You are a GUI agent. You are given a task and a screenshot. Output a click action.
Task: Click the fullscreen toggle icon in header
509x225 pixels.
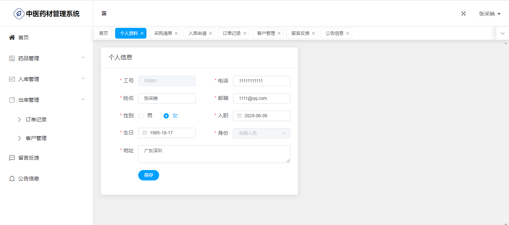pos(464,13)
